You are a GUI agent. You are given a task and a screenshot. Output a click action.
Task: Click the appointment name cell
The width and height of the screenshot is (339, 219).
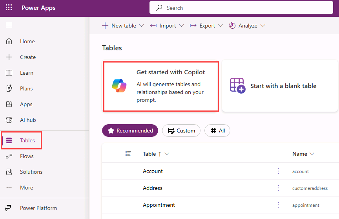pyautogui.click(x=306, y=205)
